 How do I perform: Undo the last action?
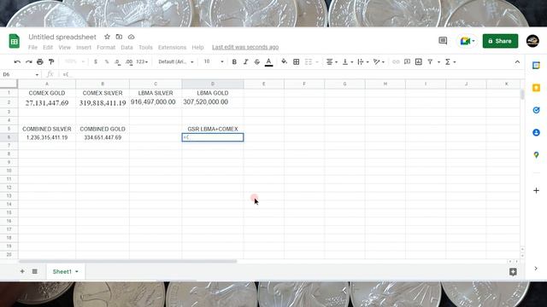(x=17, y=62)
